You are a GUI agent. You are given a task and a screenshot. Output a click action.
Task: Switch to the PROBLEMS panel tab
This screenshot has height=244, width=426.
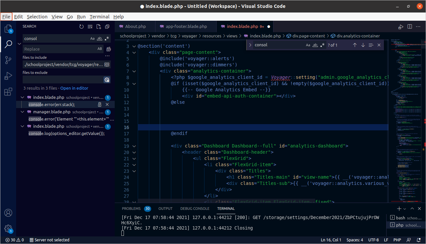pos(136,209)
